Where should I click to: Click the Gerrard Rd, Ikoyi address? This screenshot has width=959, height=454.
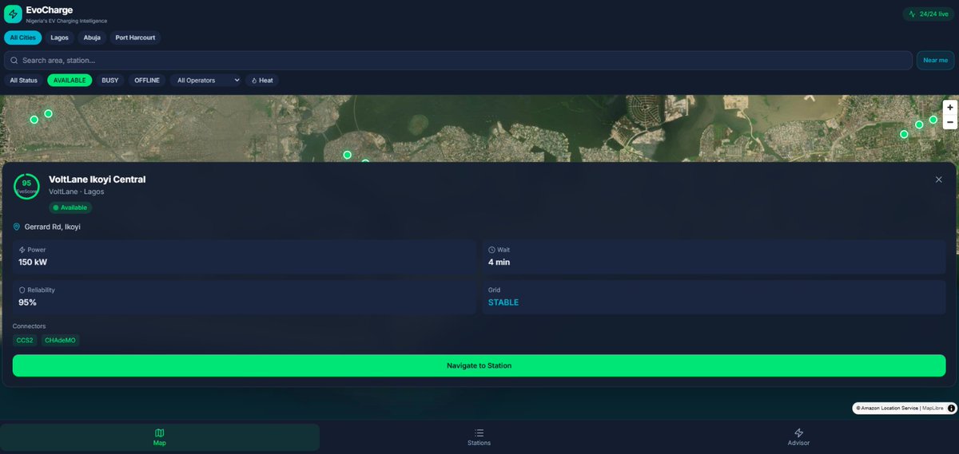tap(53, 227)
